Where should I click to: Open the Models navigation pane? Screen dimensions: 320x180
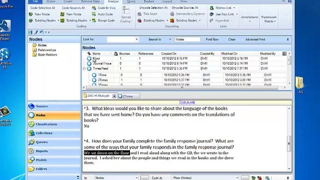click(54, 160)
